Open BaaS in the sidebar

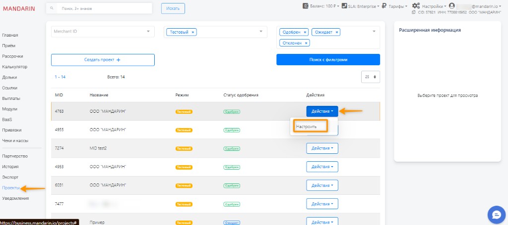click(x=7, y=120)
